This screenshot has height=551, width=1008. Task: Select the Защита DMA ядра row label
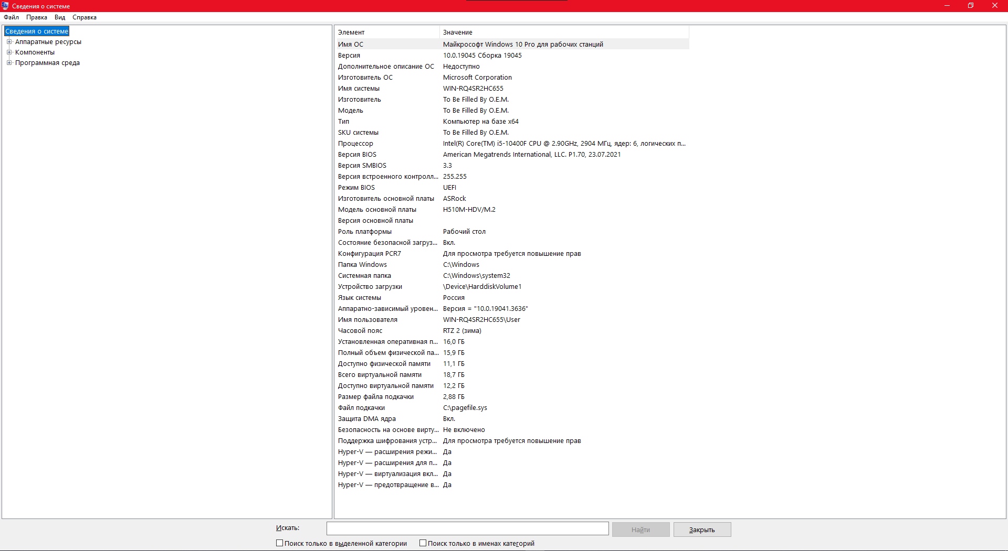click(367, 419)
